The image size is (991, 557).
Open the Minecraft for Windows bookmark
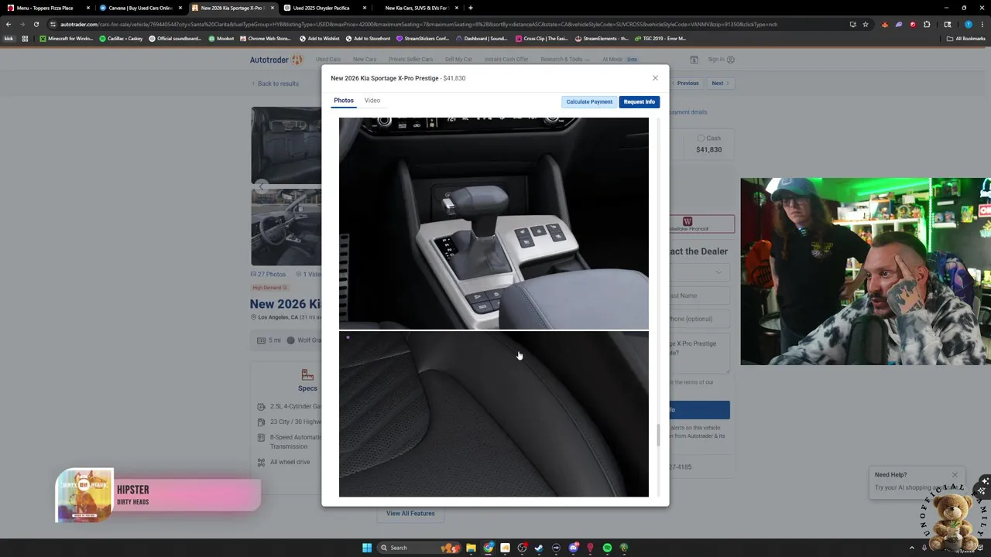coord(67,38)
